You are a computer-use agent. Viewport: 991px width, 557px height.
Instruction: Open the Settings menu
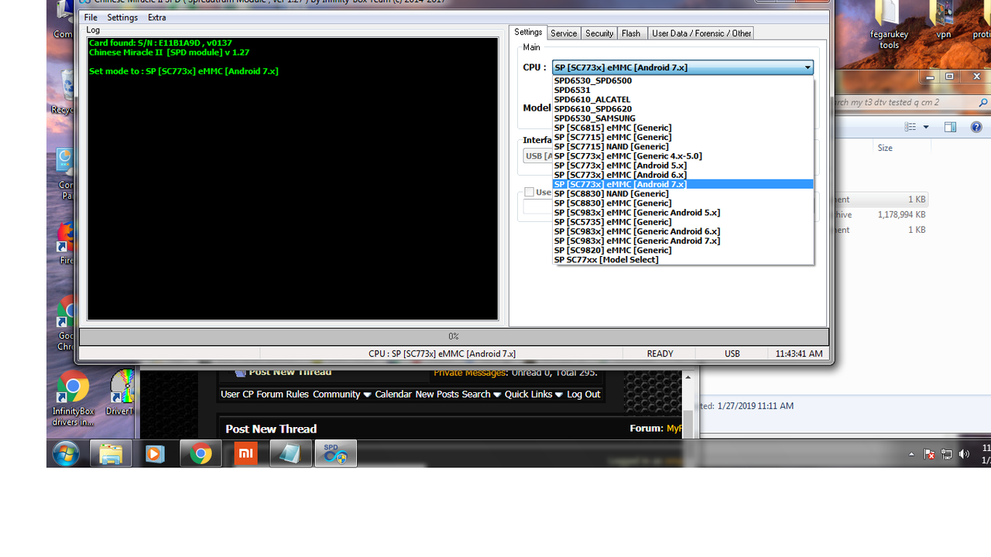[122, 17]
